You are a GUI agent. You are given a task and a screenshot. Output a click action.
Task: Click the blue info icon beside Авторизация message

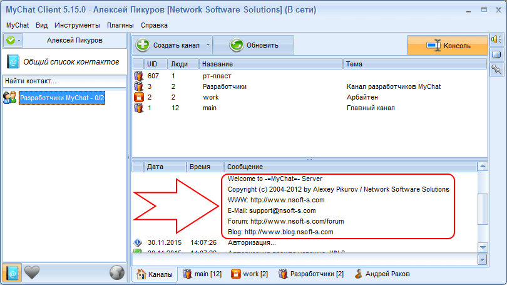pyautogui.click(x=138, y=242)
